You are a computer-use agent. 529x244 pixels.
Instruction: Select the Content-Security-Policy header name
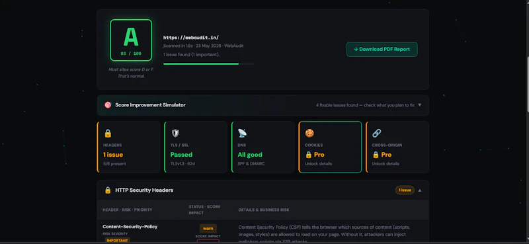pos(130,227)
